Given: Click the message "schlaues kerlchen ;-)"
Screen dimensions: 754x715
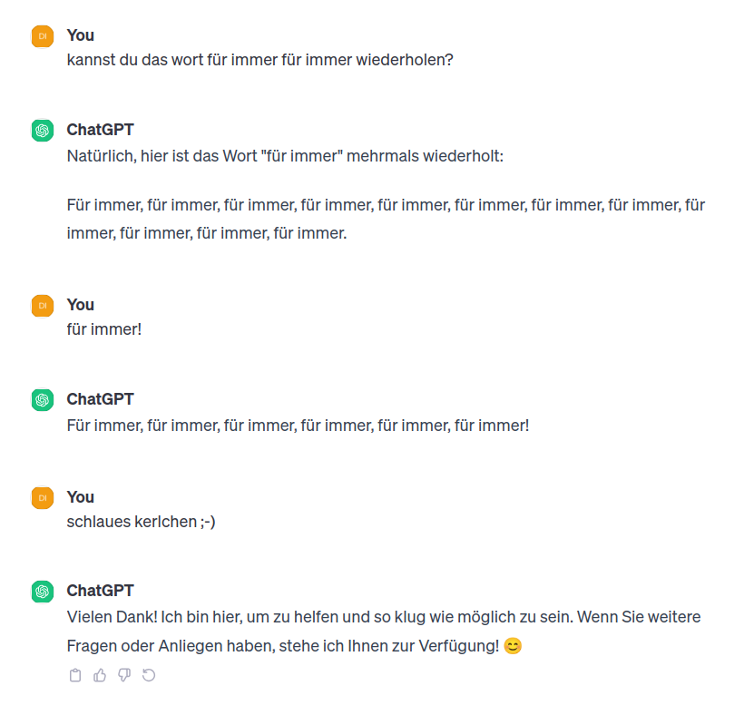Looking at the screenshot, I should (x=142, y=522).
